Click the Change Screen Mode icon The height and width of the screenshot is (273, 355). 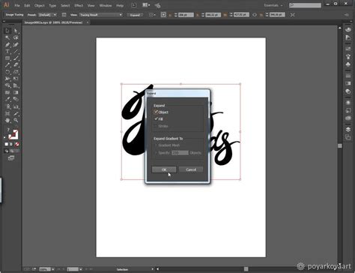(x=11, y=158)
